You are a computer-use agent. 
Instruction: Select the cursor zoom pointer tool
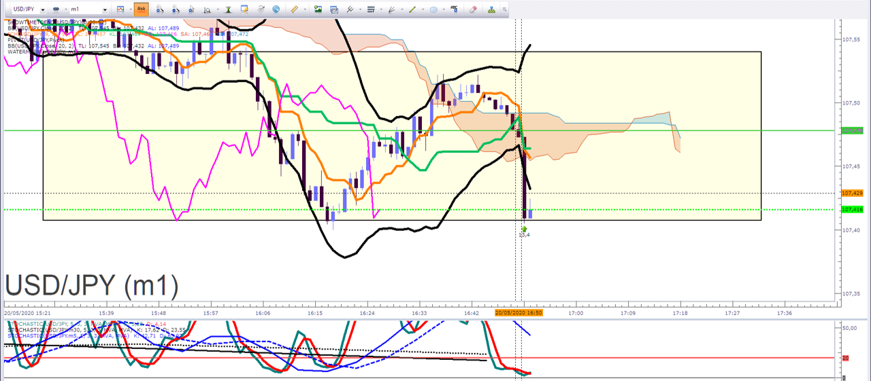[191, 10]
